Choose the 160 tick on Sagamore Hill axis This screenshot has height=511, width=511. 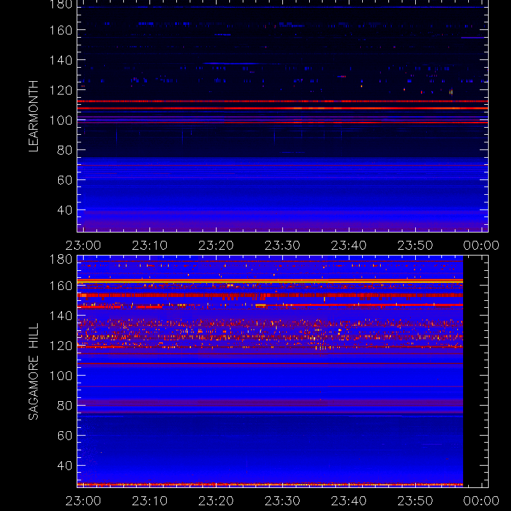point(61,286)
